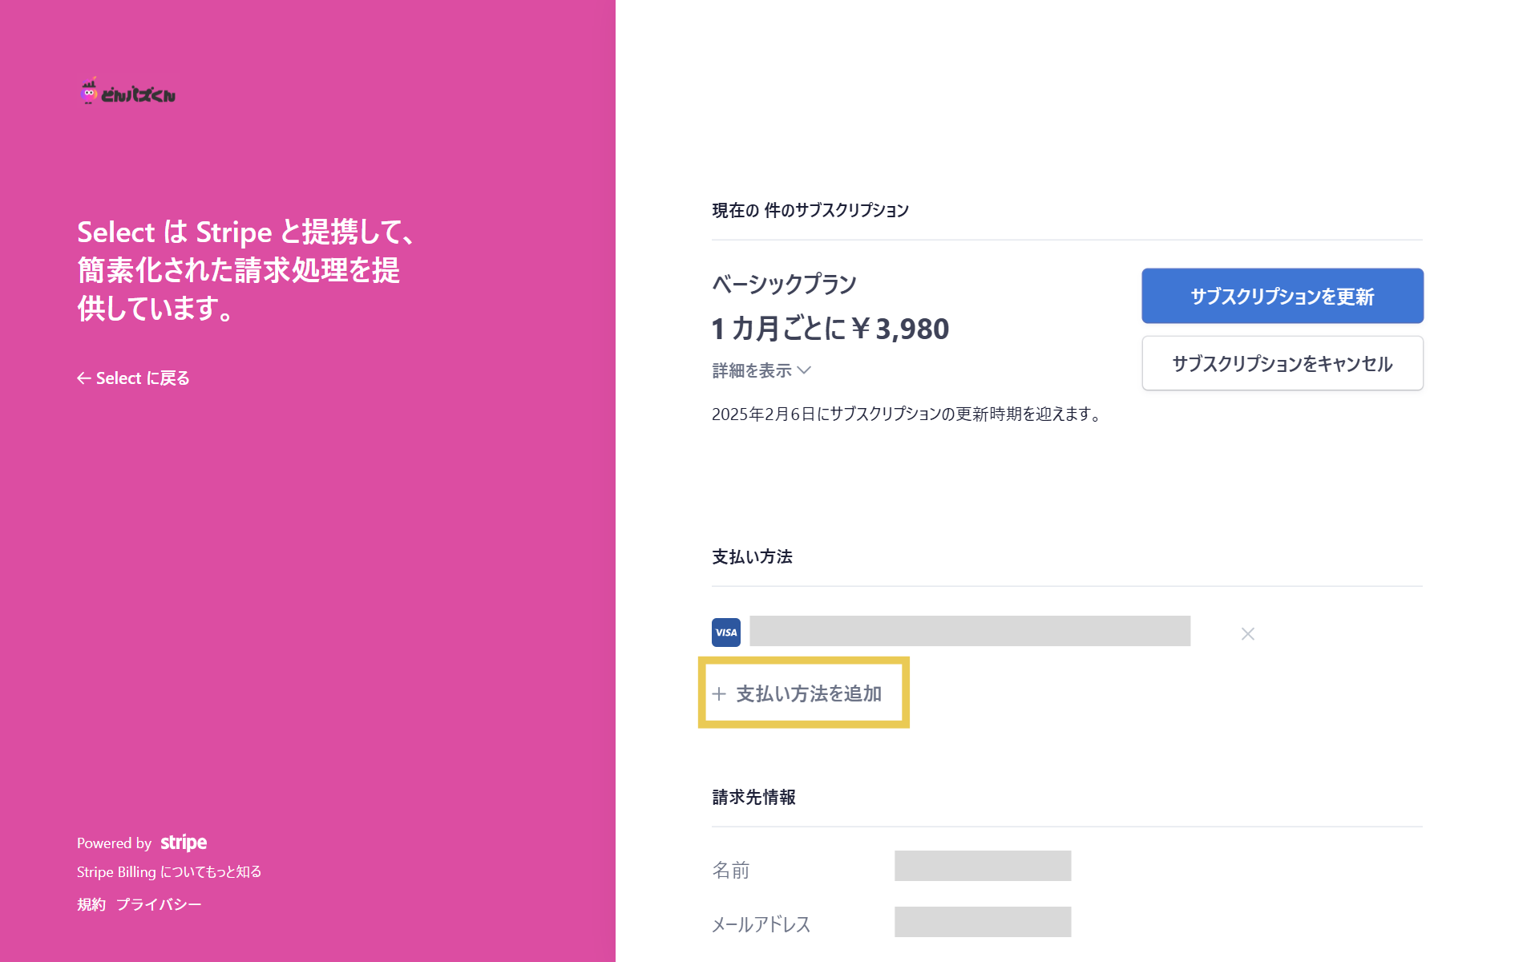1539x962 pixels.
Task: Click the サブスクリプションをキャンセル button
Action: [x=1282, y=363]
